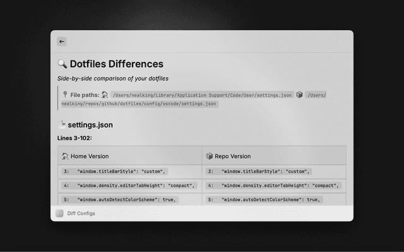Select line 3 titleBarStyle in Home Version
Viewport: 404px width, 252px height.
coord(114,171)
